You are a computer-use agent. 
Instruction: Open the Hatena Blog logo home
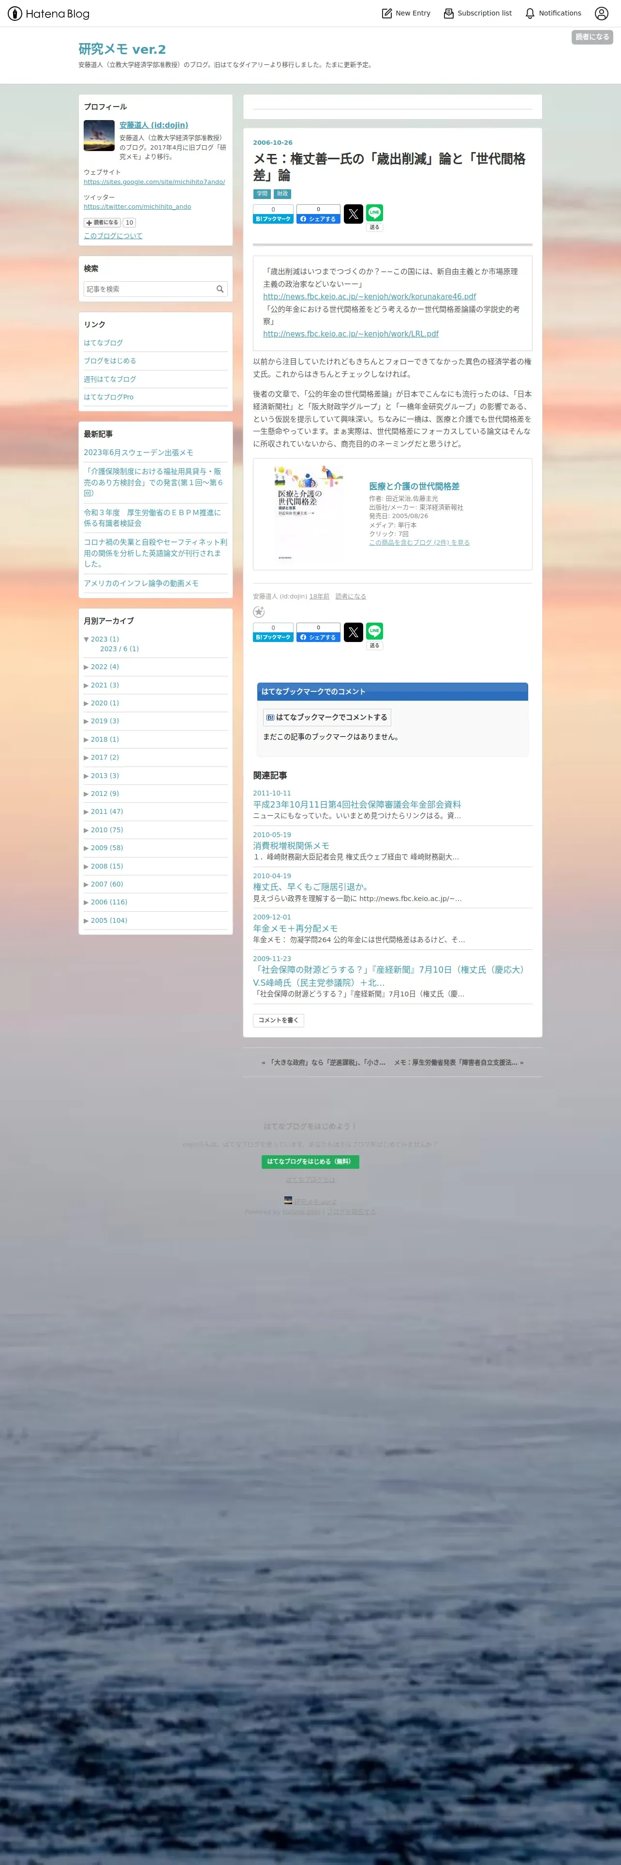tap(48, 13)
